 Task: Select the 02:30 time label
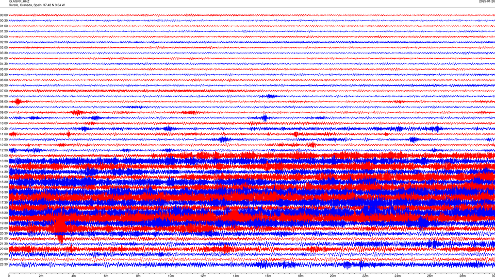[x=4, y=42]
